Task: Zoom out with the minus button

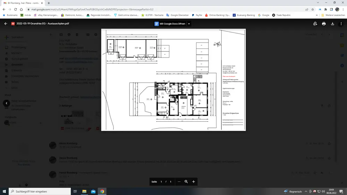Action: (179, 181)
